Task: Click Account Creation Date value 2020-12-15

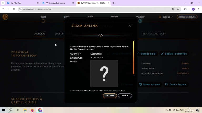Action: click(183, 73)
